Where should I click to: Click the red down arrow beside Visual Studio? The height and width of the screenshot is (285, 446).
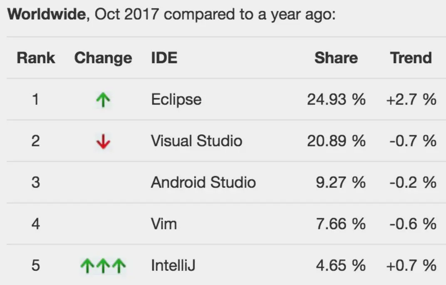[x=103, y=142]
